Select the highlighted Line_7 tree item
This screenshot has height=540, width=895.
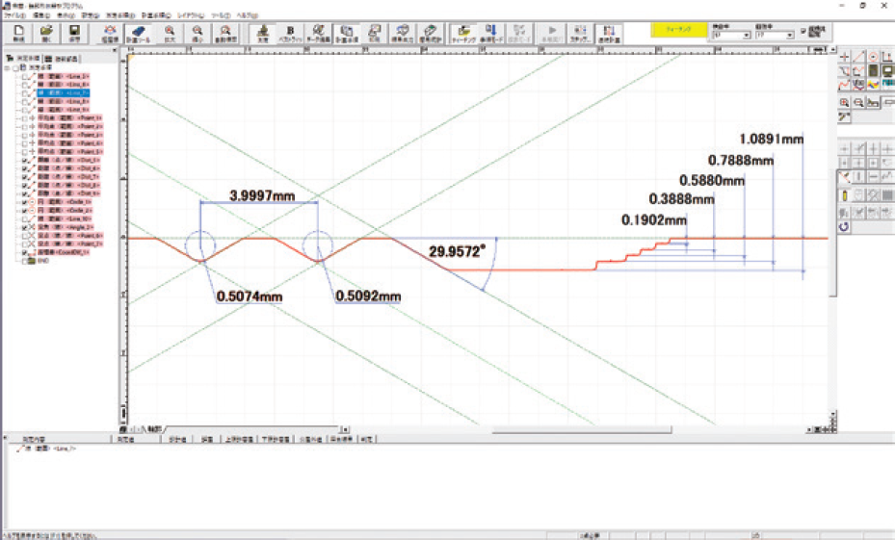click(64, 92)
